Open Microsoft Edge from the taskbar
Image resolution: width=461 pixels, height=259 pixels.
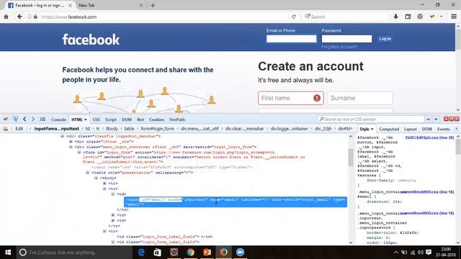[141, 253]
